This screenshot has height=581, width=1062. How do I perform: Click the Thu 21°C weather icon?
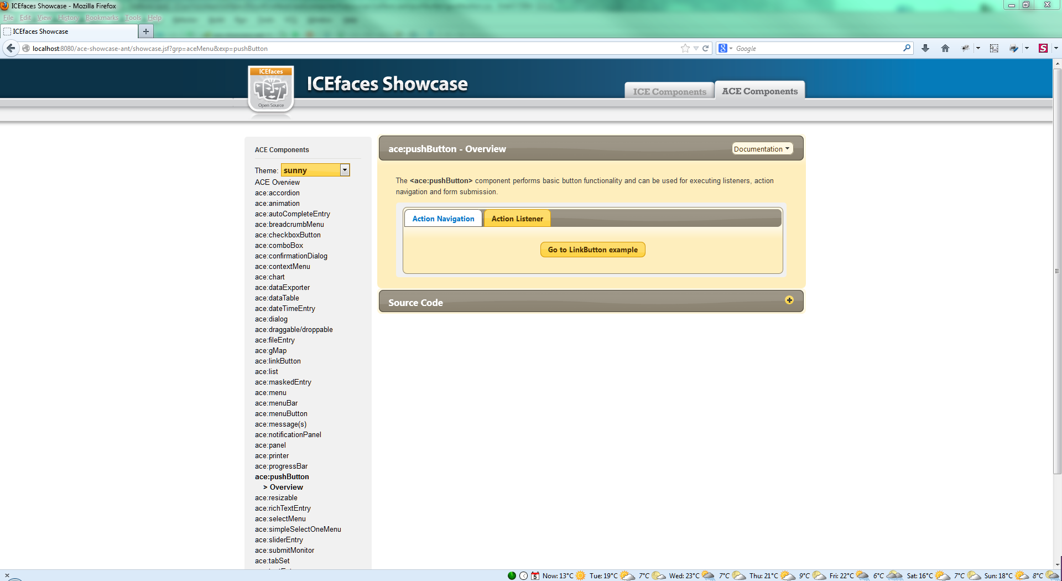coord(788,575)
